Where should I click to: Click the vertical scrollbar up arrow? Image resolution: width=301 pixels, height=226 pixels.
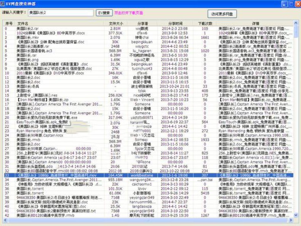point(296,23)
